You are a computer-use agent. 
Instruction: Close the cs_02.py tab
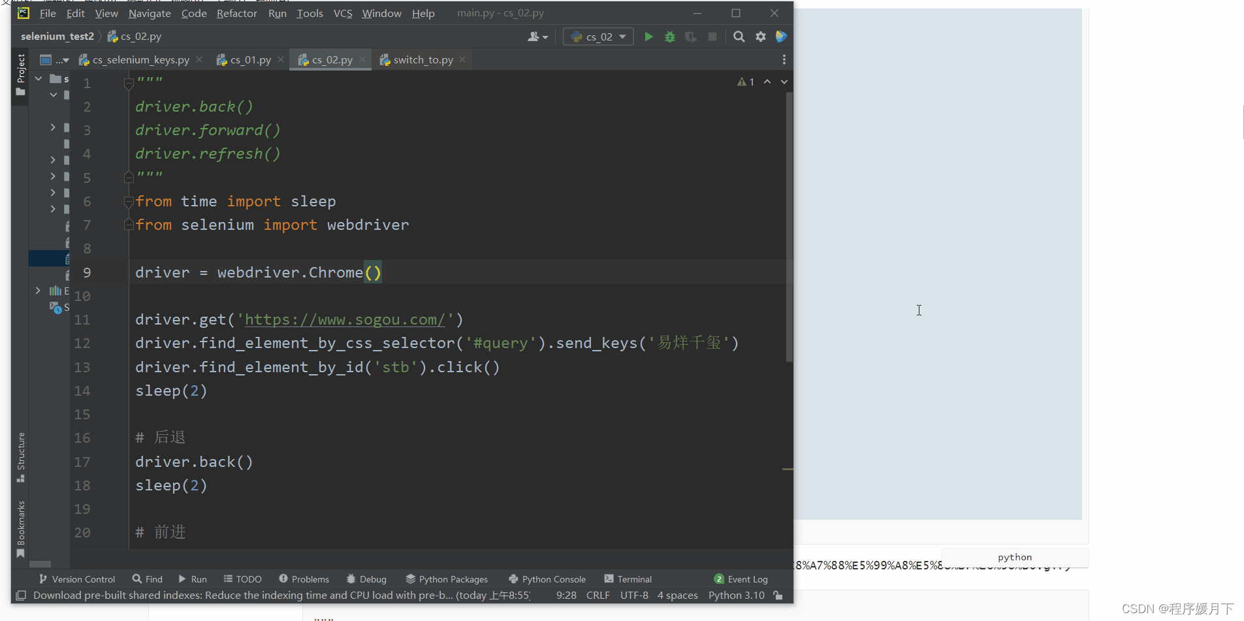362,59
